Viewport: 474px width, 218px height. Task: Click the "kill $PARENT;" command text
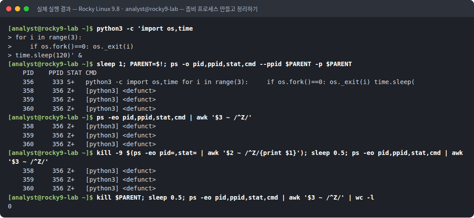coord(120,198)
